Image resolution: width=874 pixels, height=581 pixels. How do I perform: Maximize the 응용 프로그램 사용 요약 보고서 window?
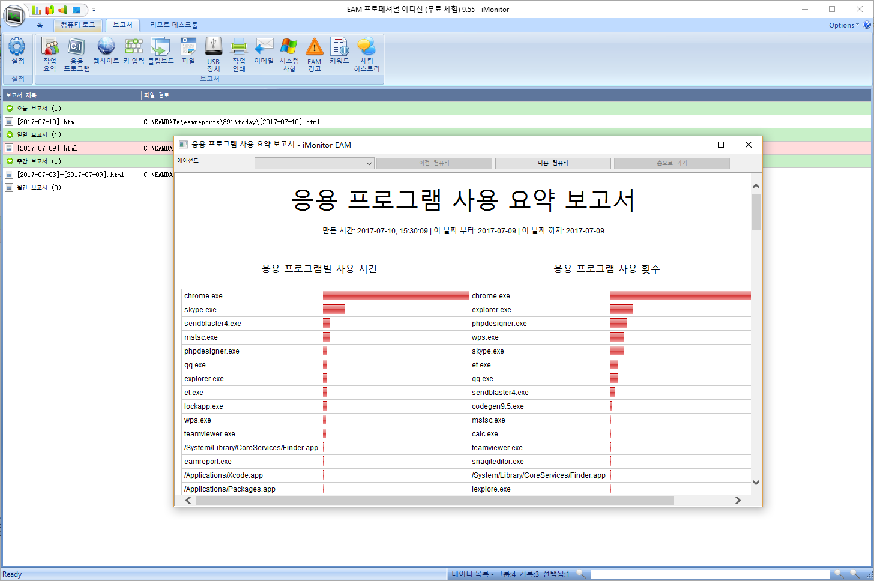pyautogui.click(x=721, y=145)
